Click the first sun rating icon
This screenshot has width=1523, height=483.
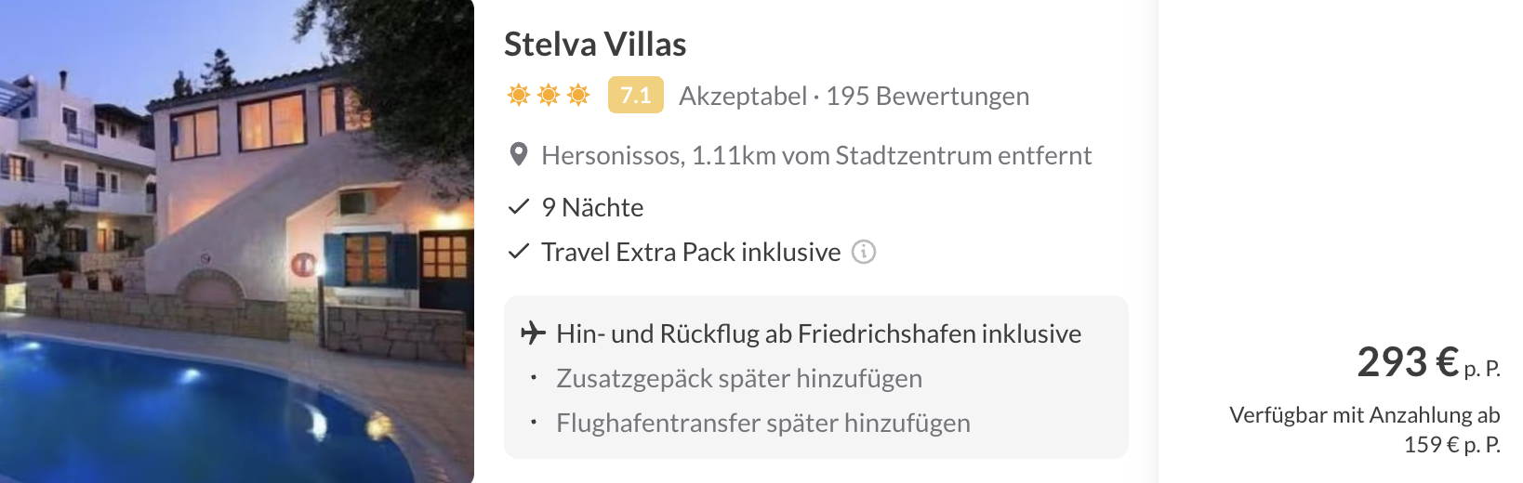click(x=519, y=95)
